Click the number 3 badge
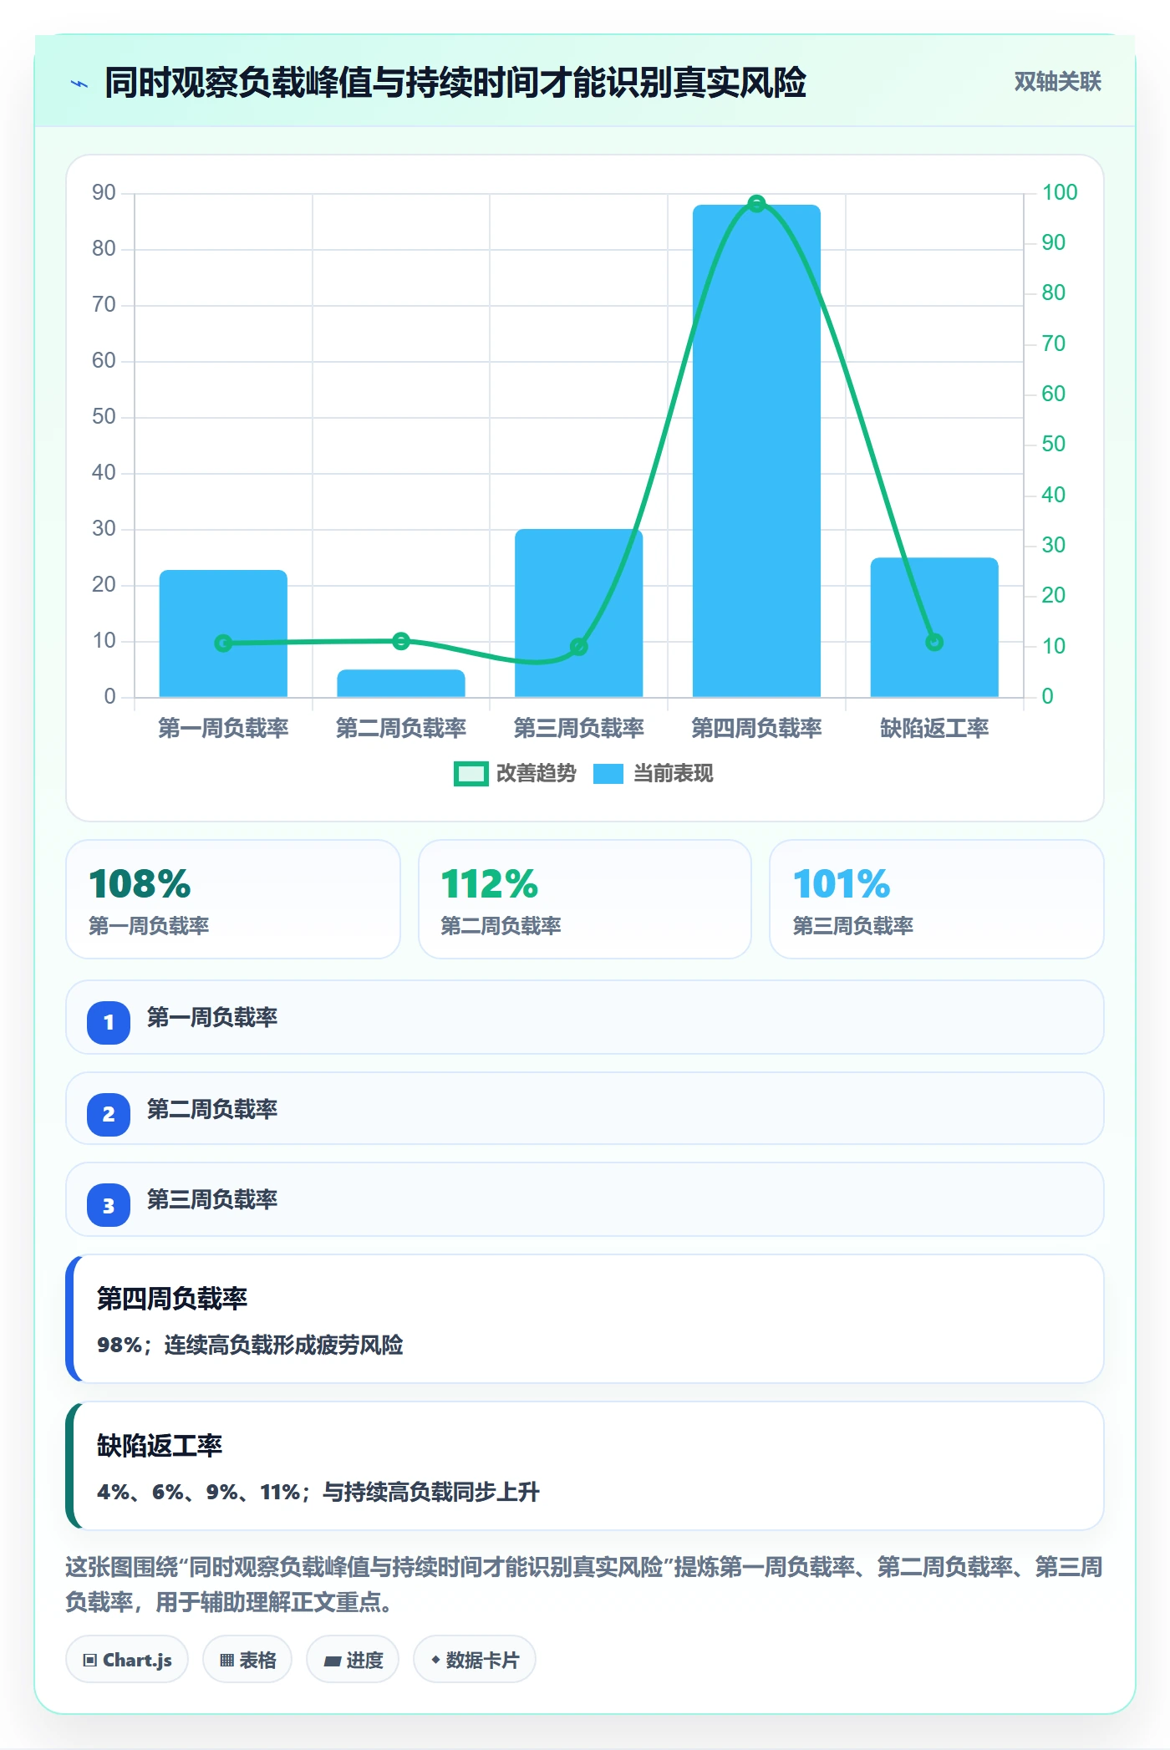This screenshot has height=1750, width=1170. 109,1205
